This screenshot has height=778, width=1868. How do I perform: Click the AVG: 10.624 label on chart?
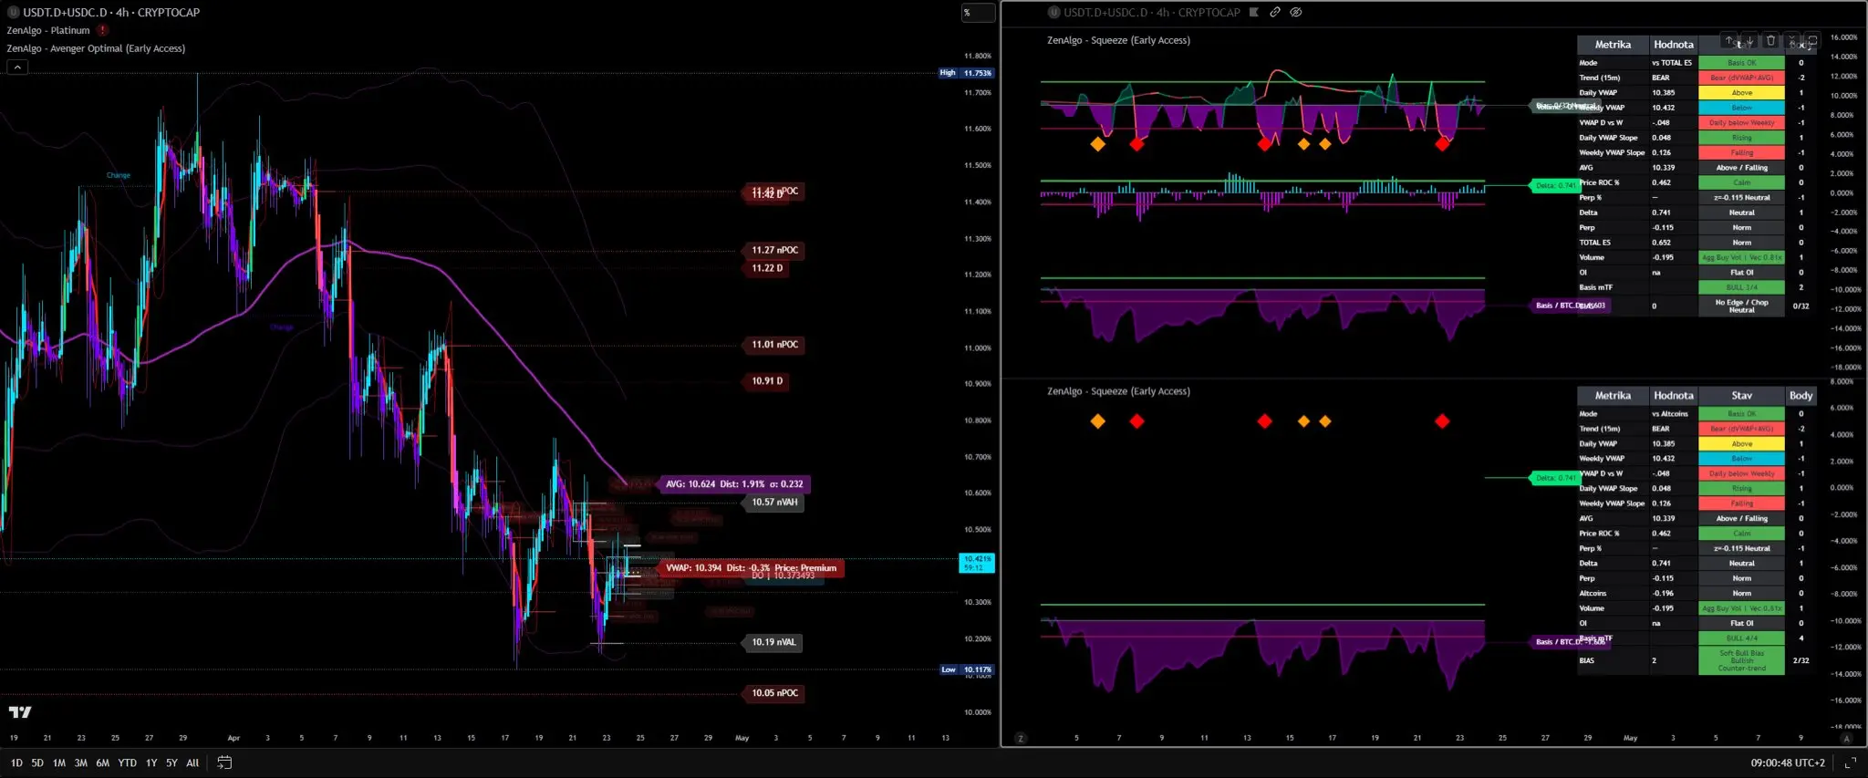click(x=734, y=484)
